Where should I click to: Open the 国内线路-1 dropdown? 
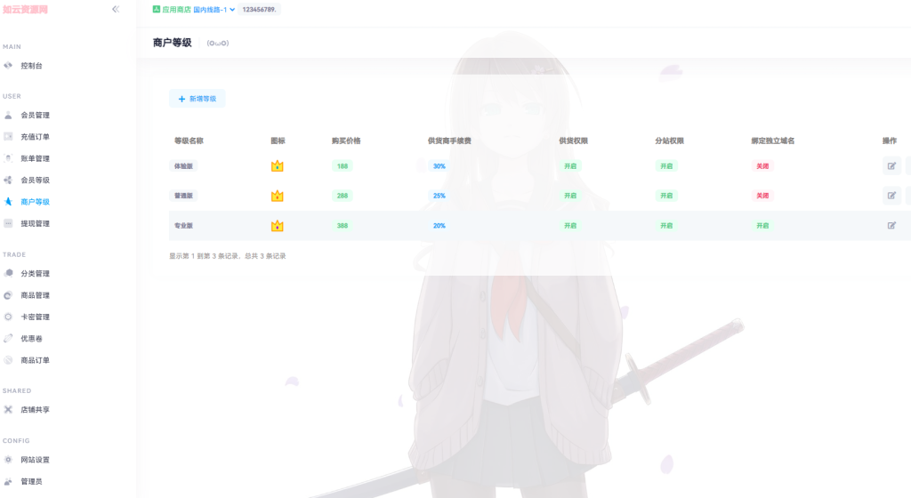point(214,10)
